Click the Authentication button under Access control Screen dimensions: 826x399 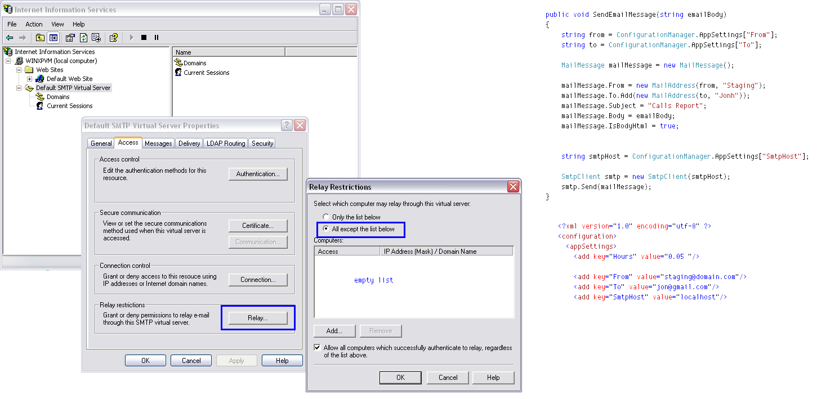(258, 174)
